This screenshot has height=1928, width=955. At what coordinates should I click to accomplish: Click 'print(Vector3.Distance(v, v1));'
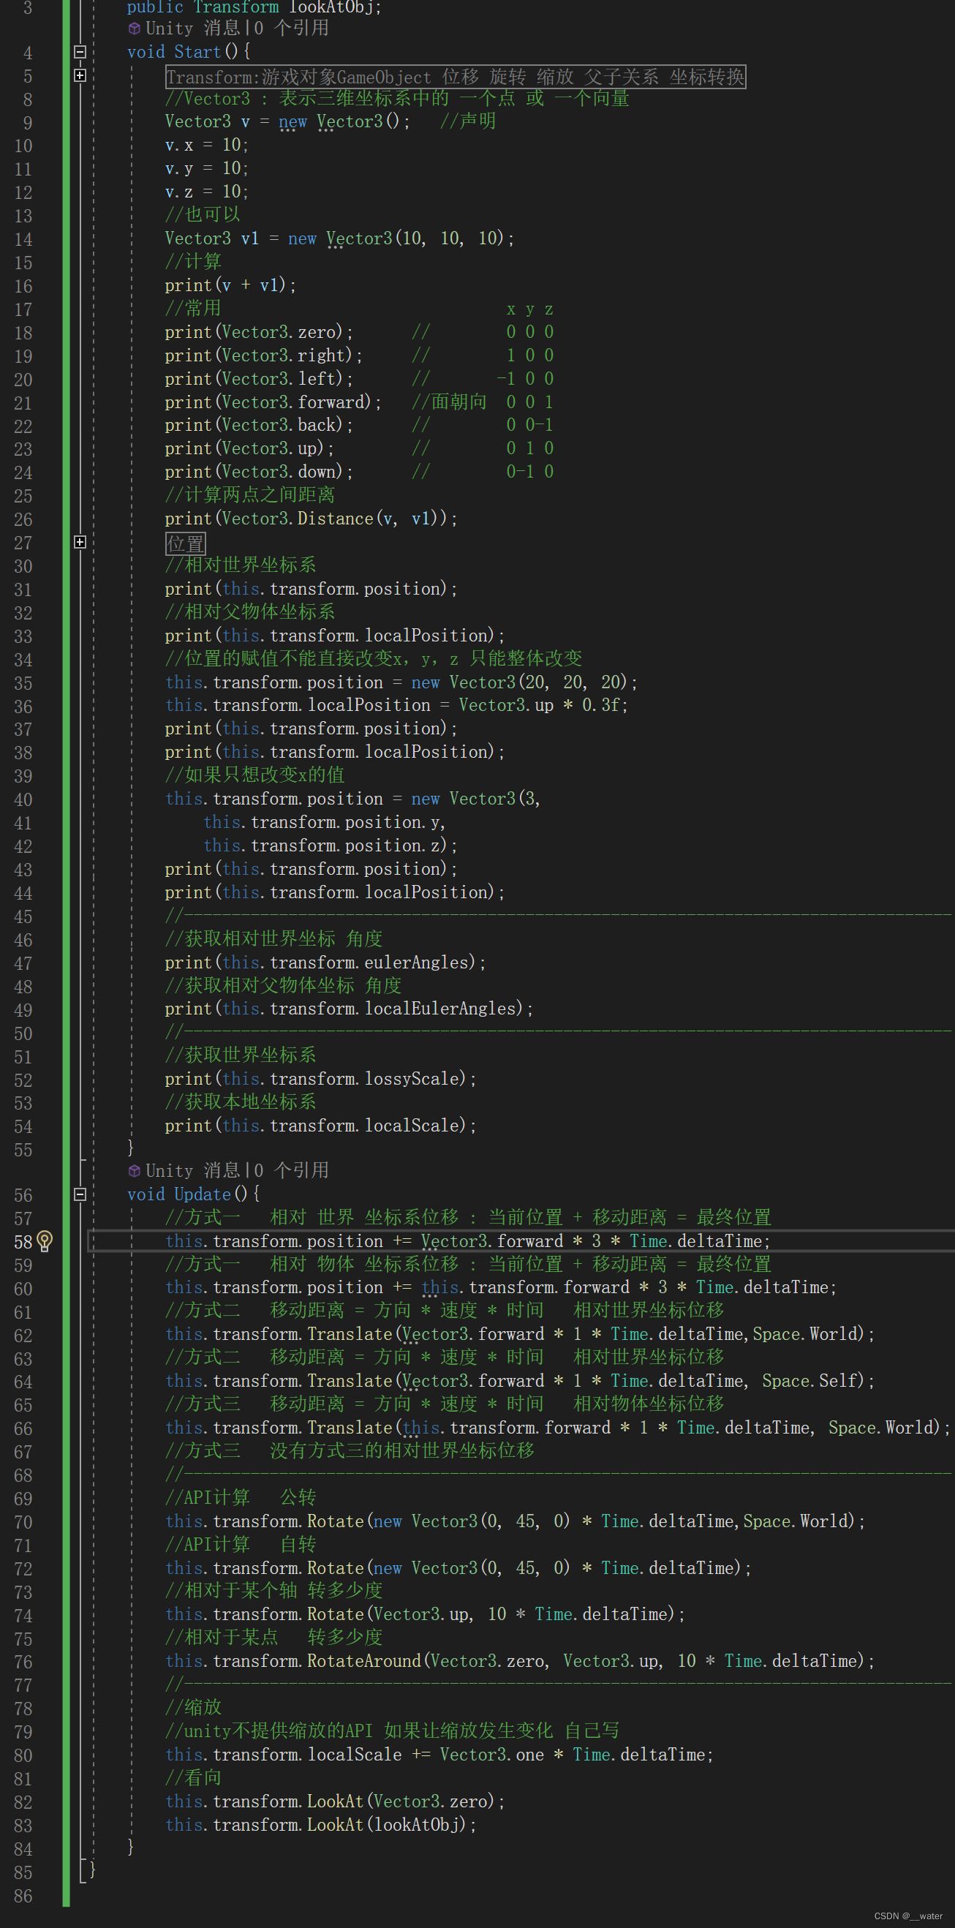tap(312, 519)
